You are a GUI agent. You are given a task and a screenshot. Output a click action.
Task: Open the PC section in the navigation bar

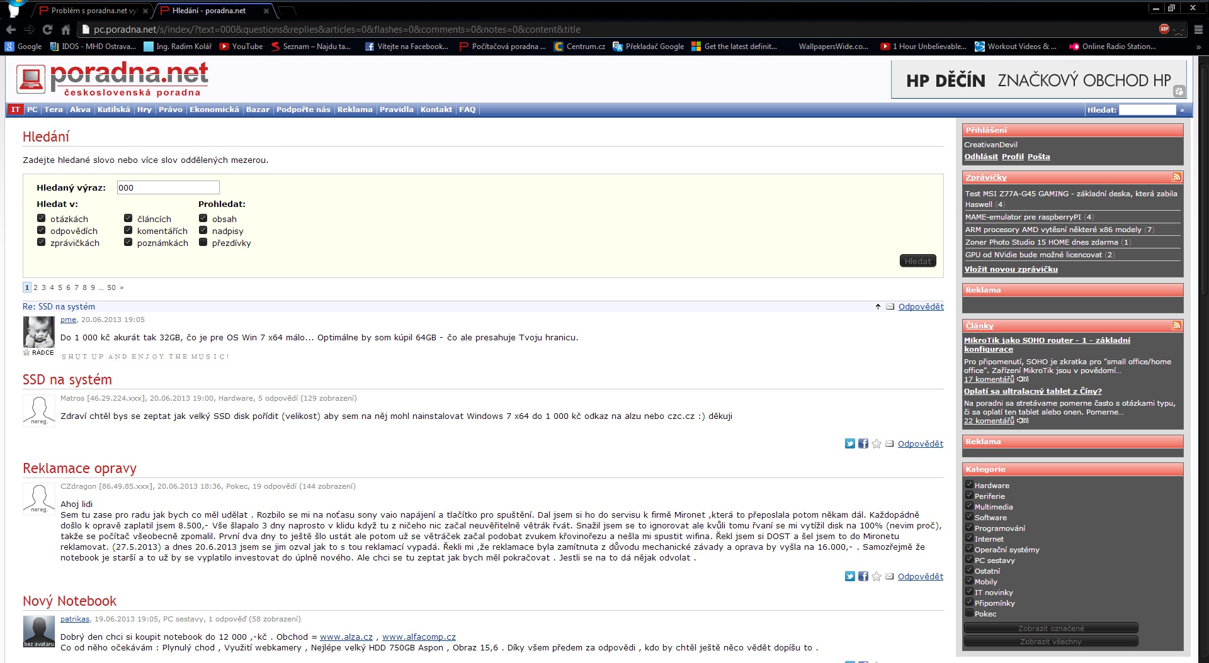click(32, 109)
